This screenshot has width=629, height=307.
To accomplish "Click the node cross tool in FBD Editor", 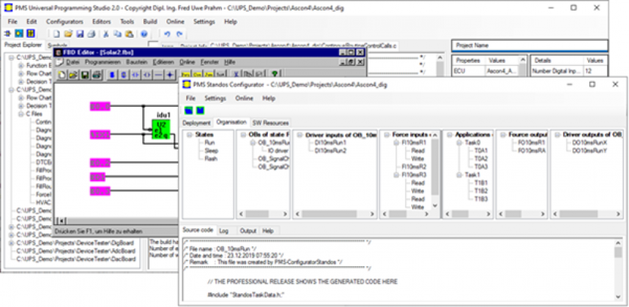I will (x=170, y=75).
